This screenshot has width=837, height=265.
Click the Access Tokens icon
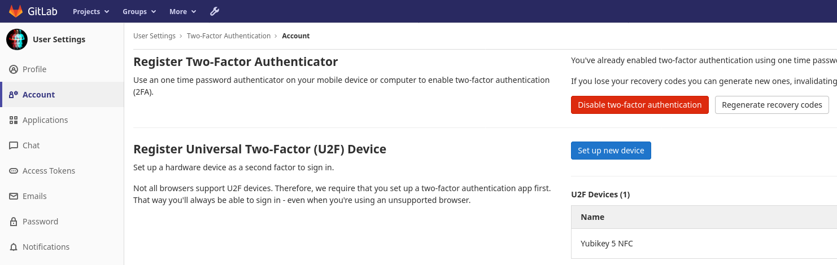click(14, 171)
